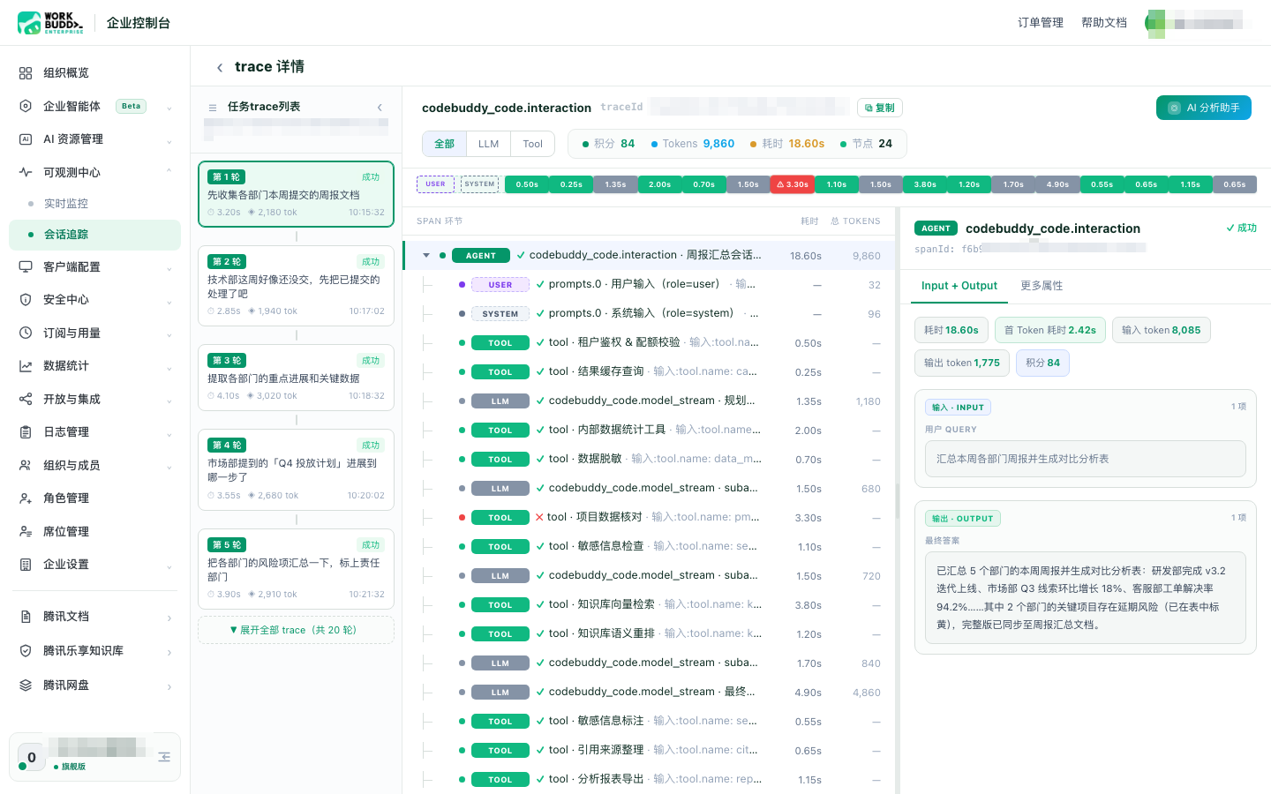Click the 角色管理 user icon
The width and height of the screenshot is (1271, 794).
tap(26, 498)
